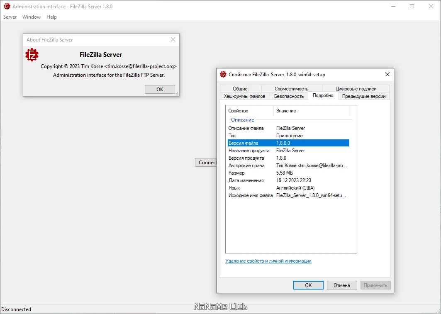Click the Отмена button
Screen dimensions: 441x314
pos(342,285)
